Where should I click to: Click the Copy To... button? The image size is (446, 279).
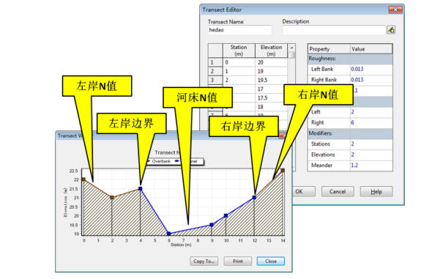[x=204, y=261]
